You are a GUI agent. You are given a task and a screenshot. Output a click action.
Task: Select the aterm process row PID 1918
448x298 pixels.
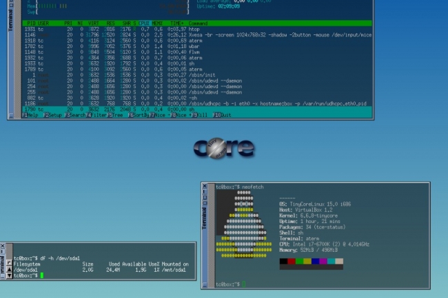(x=197, y=41)
